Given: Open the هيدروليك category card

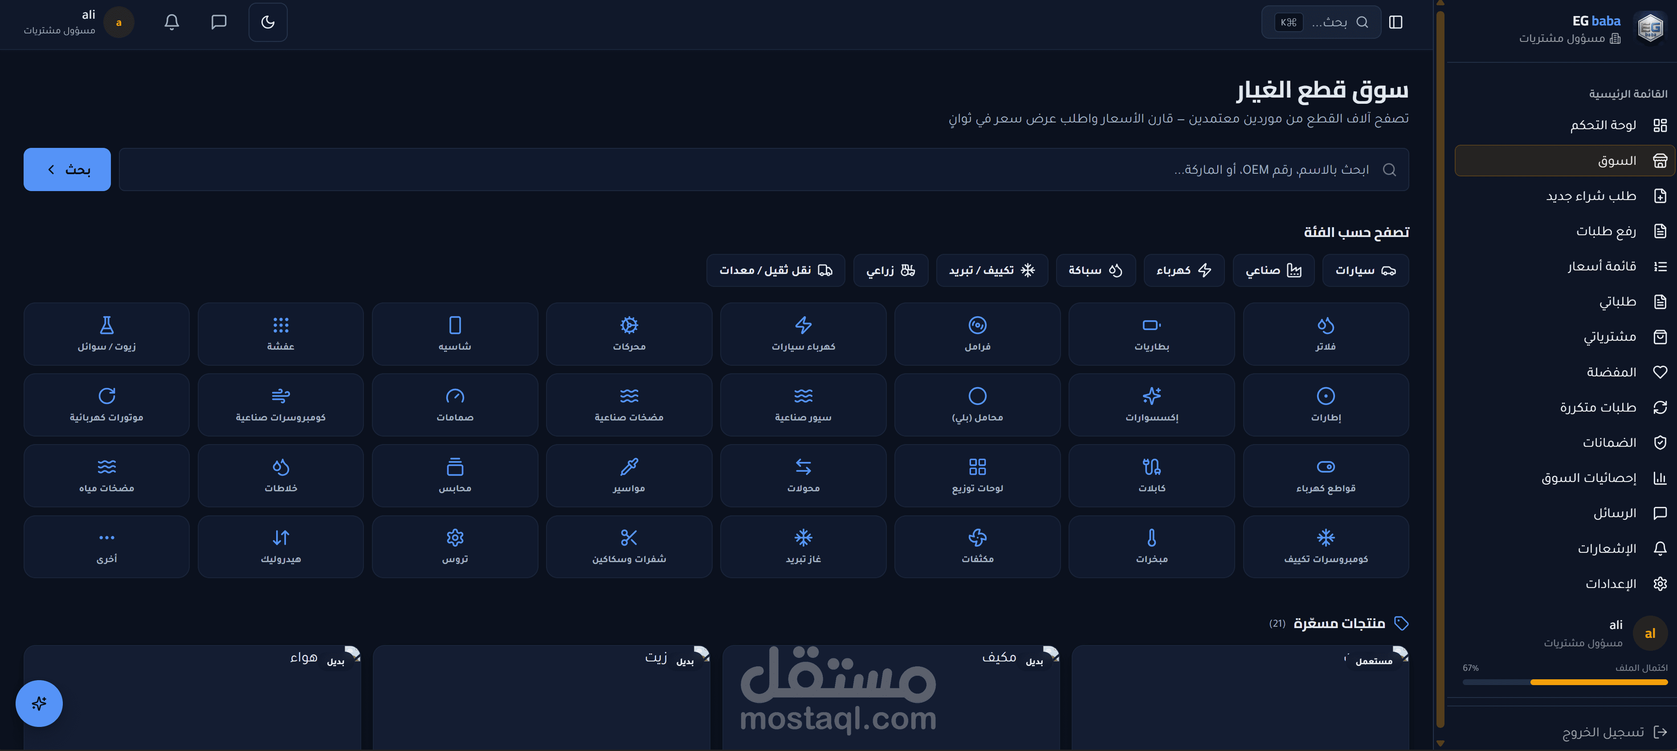Looking at the screenshot, I should (x=281, y=547).
